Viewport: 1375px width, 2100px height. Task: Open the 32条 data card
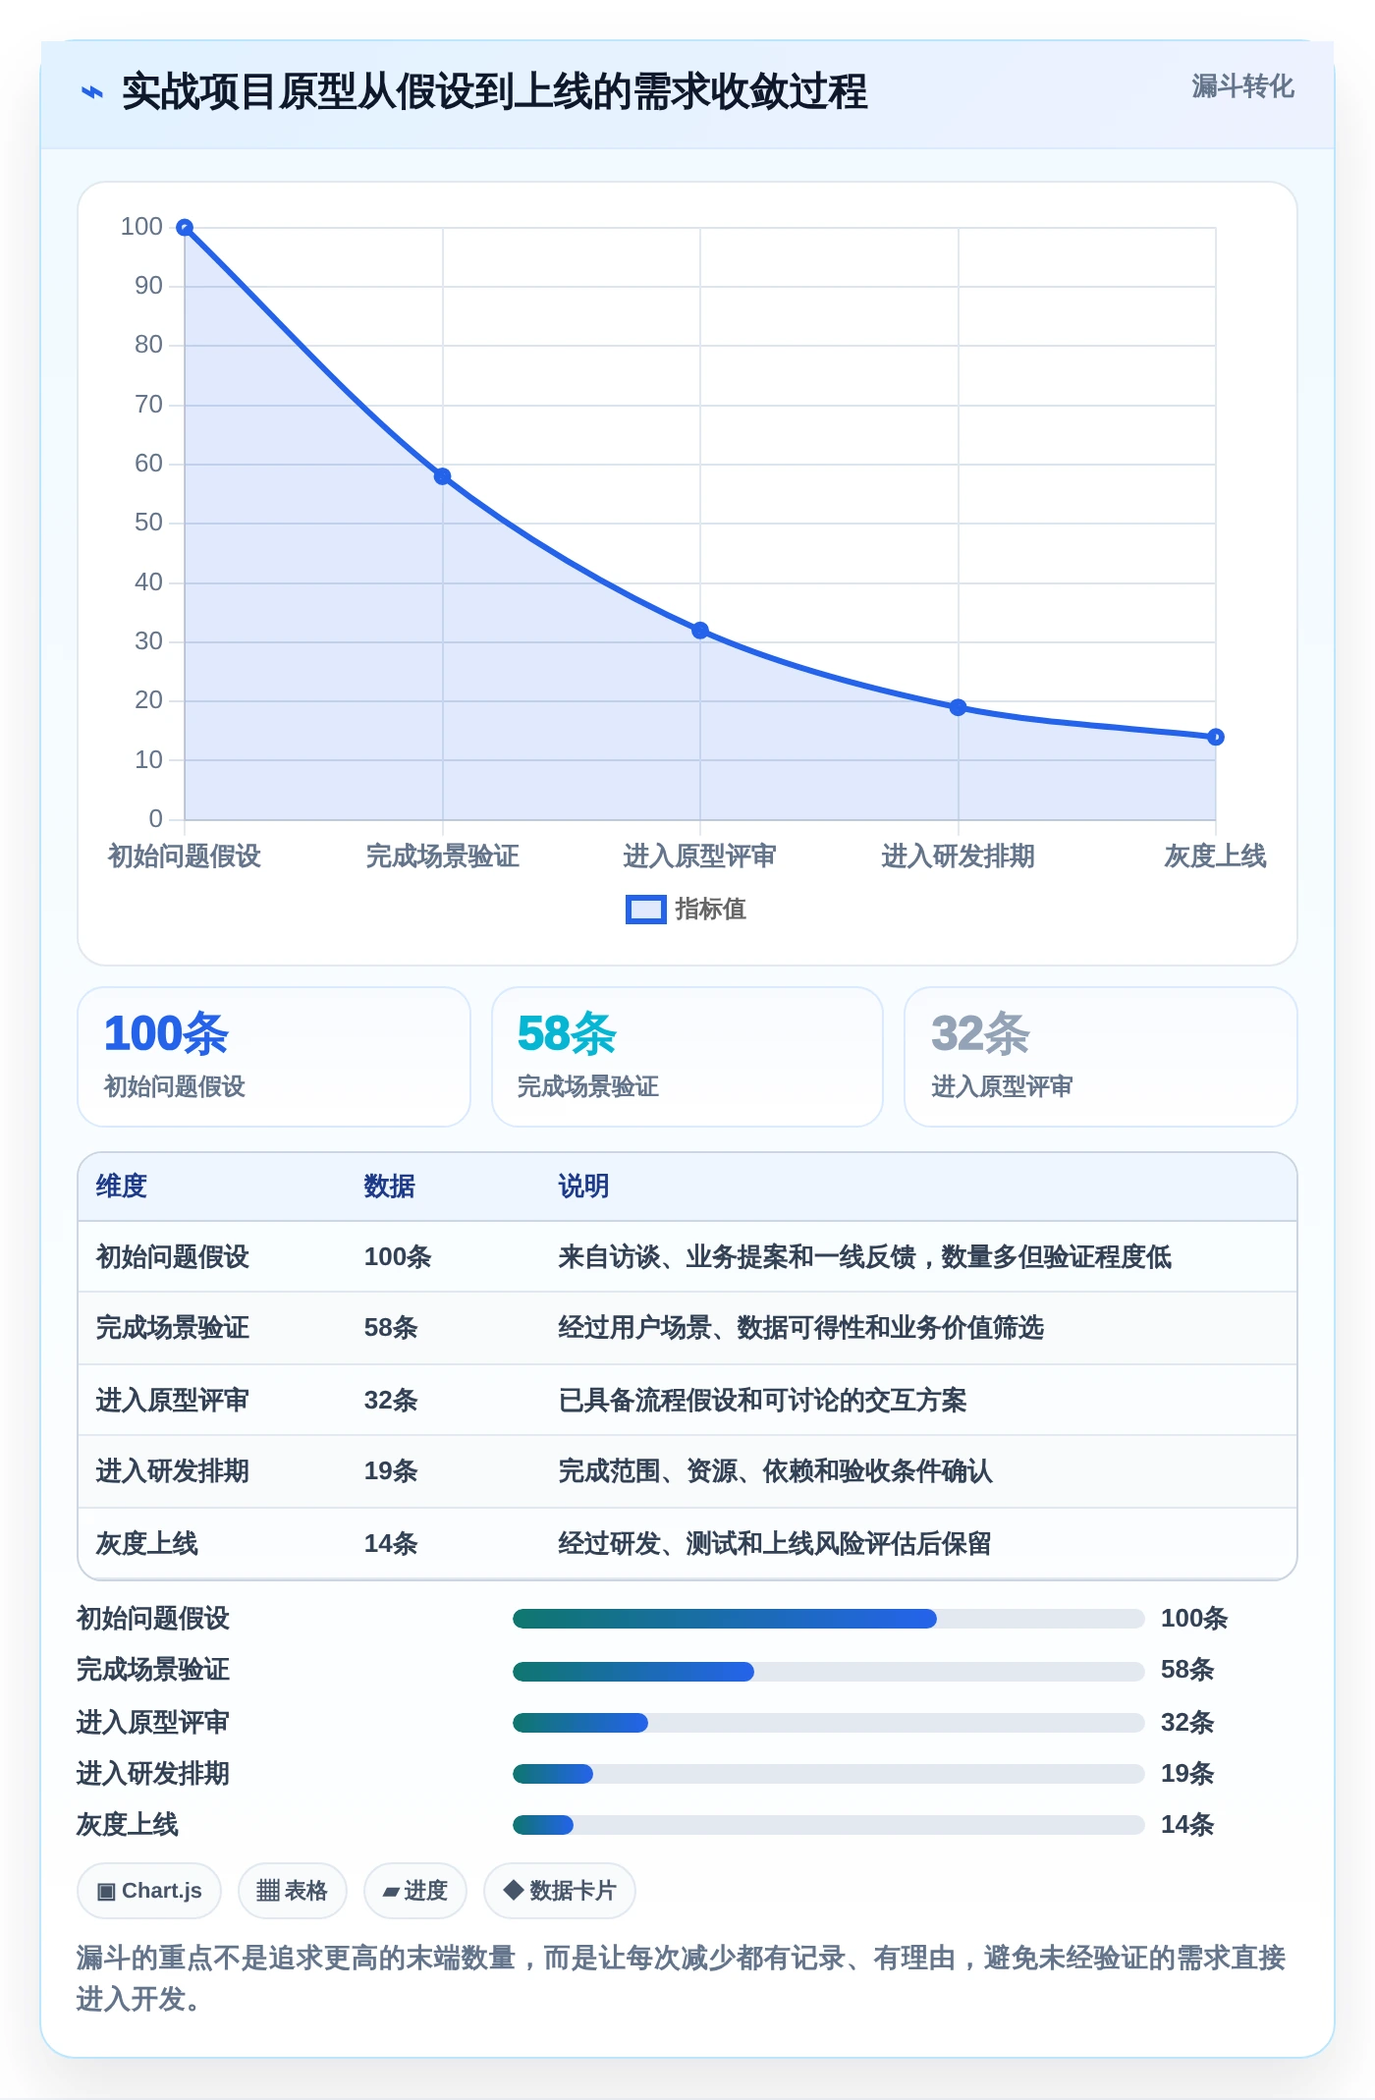click(1101, 1057)
